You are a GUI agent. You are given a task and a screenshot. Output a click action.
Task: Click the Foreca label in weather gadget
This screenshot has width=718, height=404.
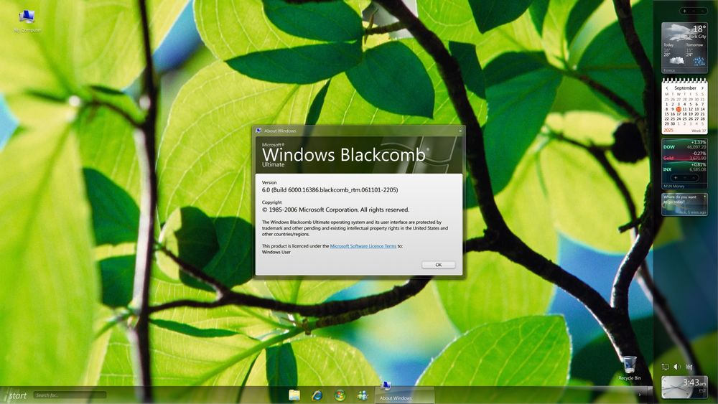point(669,70)
